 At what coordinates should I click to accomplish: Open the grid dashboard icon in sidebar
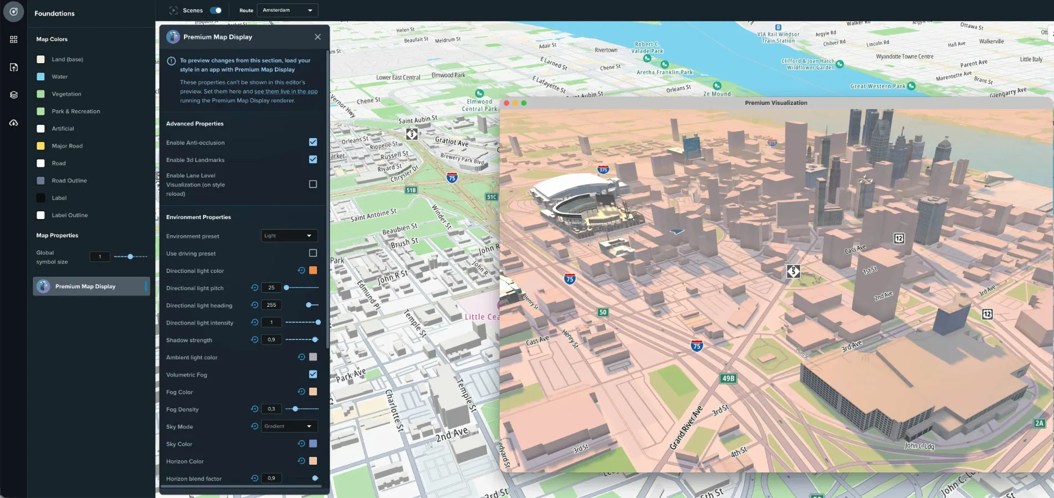[14, 39]
